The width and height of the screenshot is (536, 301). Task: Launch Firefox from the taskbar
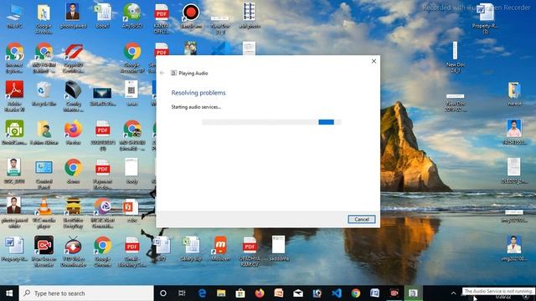[260, 293]
